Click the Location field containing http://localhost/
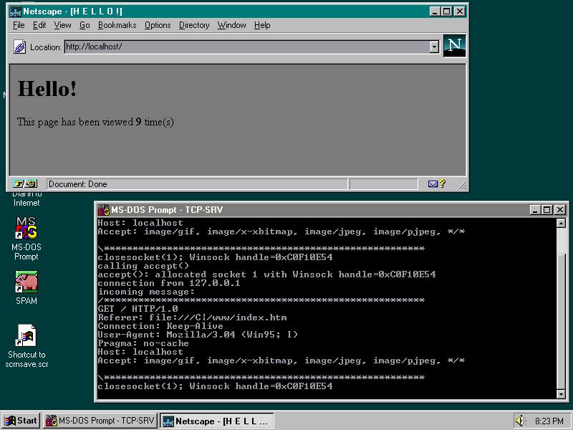Screen dimensions: 573x430 [x=247, y=47]
